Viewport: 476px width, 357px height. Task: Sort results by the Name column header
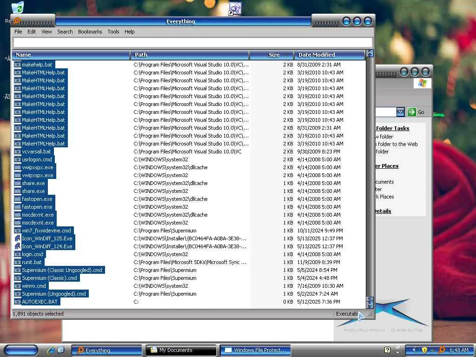coord(71,55)
